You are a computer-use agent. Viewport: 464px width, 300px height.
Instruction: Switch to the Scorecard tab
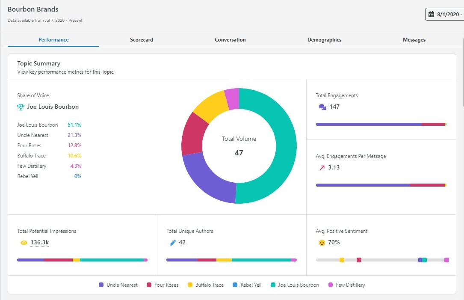[x=142, y=40]
